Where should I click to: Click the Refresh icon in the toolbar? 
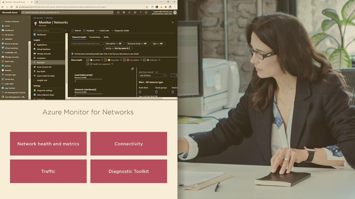(x=73, y=31)
